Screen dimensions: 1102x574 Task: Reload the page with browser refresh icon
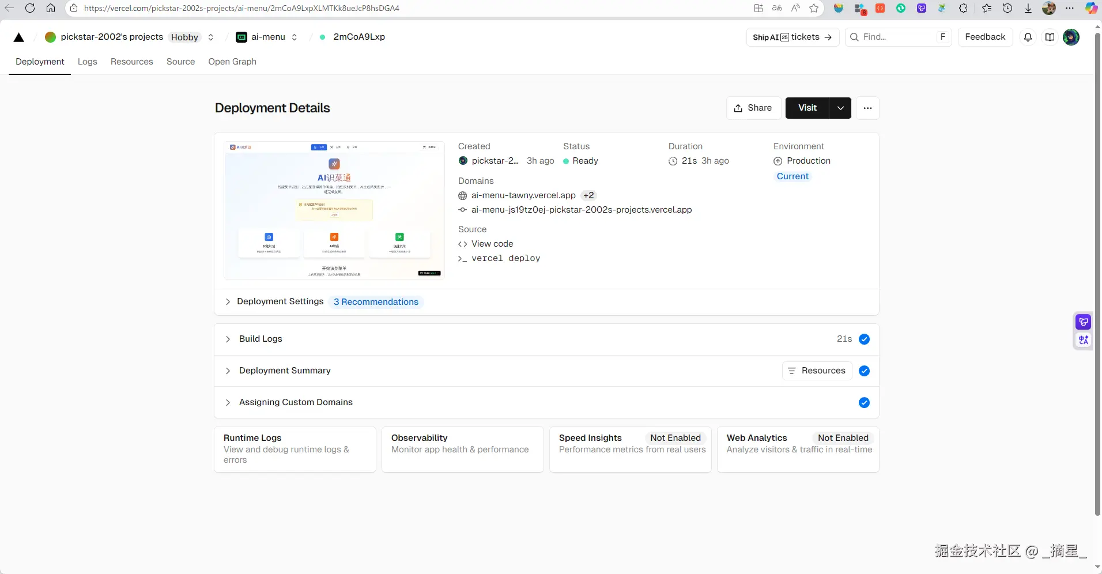point(30,8)
